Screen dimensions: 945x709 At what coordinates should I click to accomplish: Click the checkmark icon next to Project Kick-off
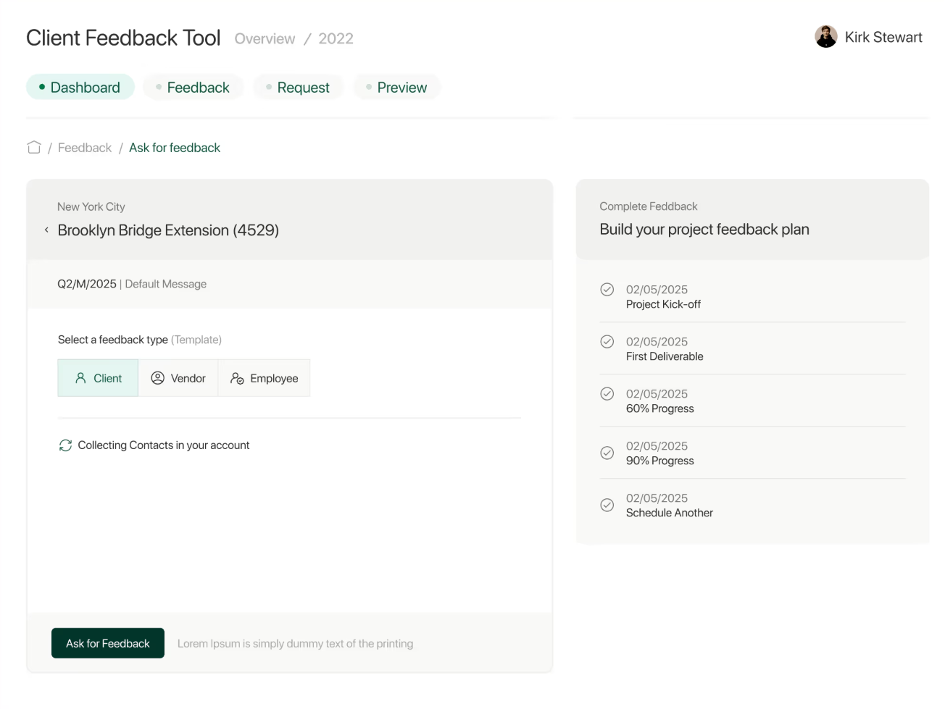[607, 289]
